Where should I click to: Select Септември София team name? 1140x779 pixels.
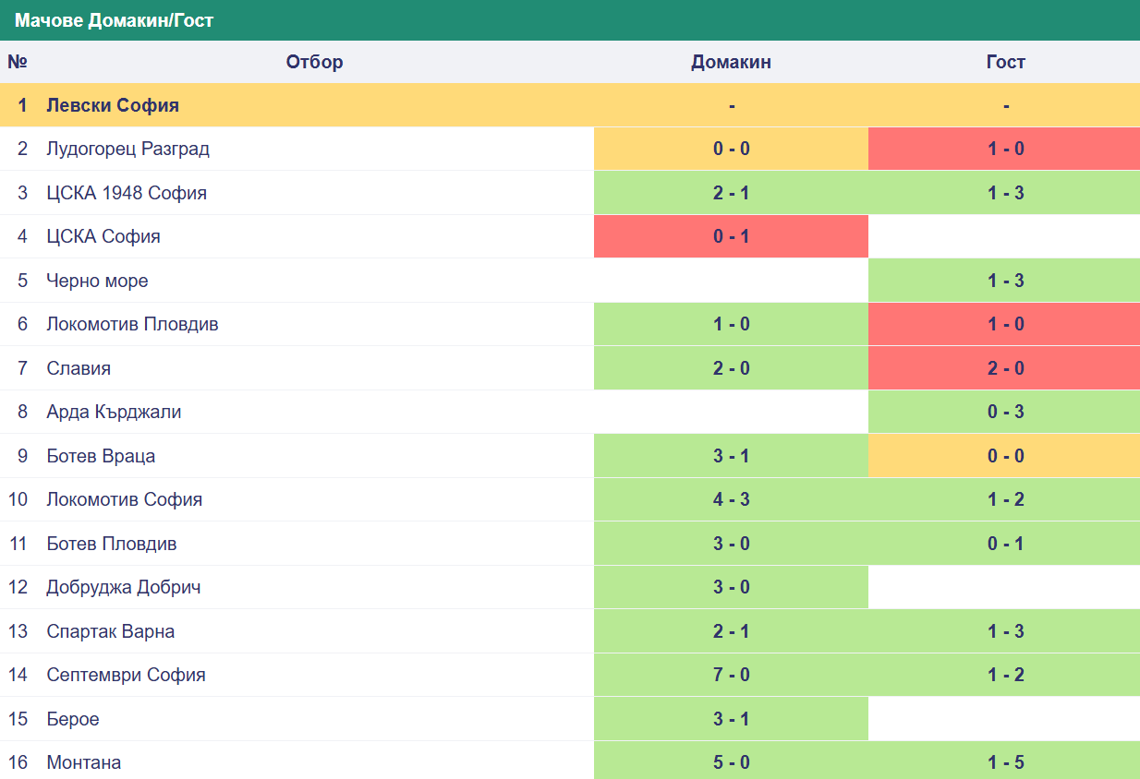pyautogui.click(x=126, y=675)
